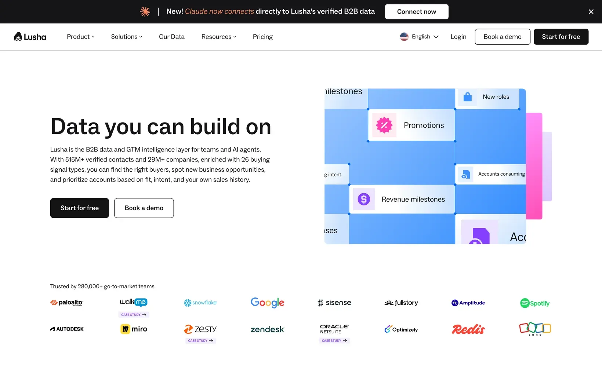Click the blue shopping bag New roles icon
The width and height of the screenshot is (602, 376).
pyautogui.click(x=468, y=97)
